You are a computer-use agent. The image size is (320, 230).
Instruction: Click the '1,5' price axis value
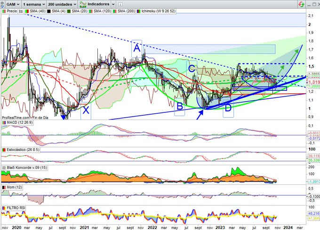311,66
